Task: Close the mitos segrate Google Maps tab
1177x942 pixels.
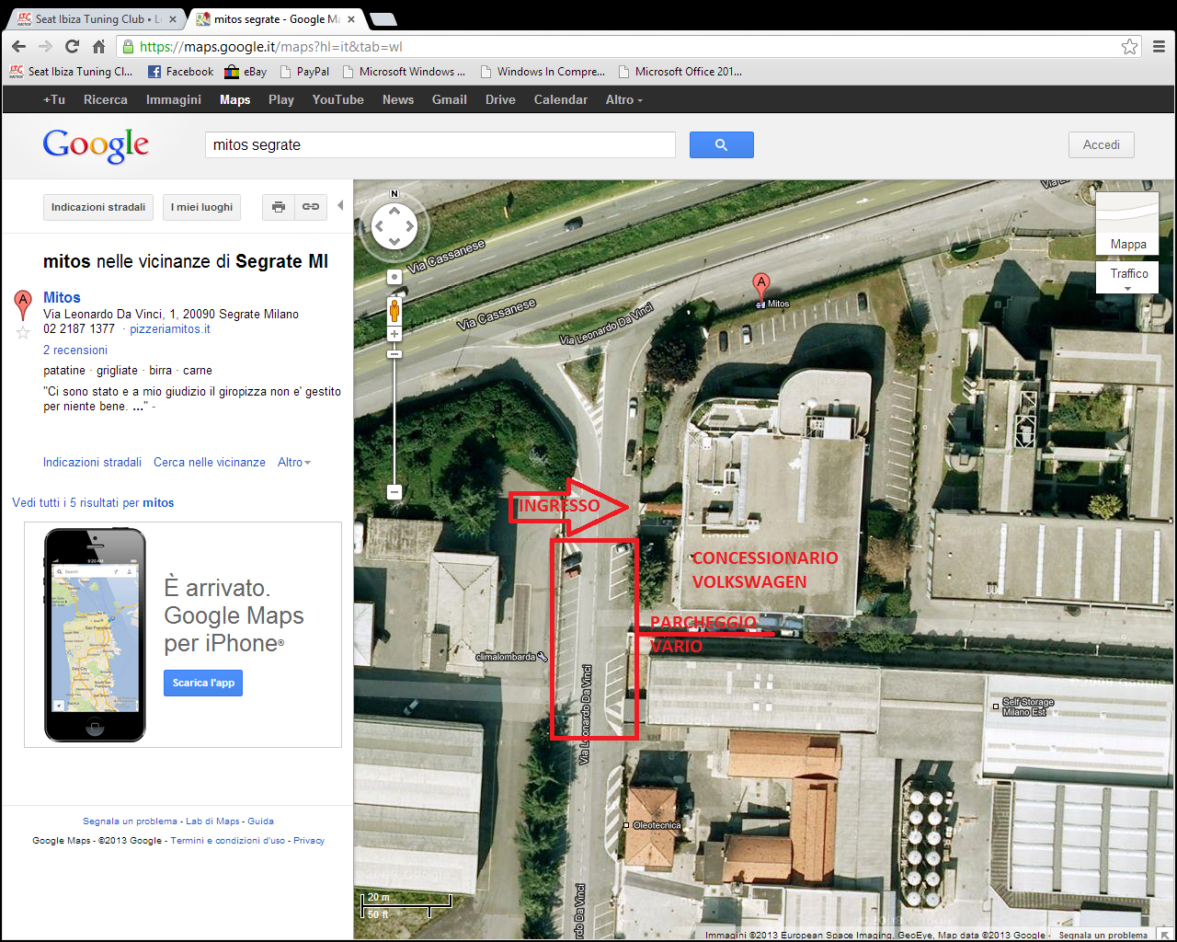Action: pos(351,18)
